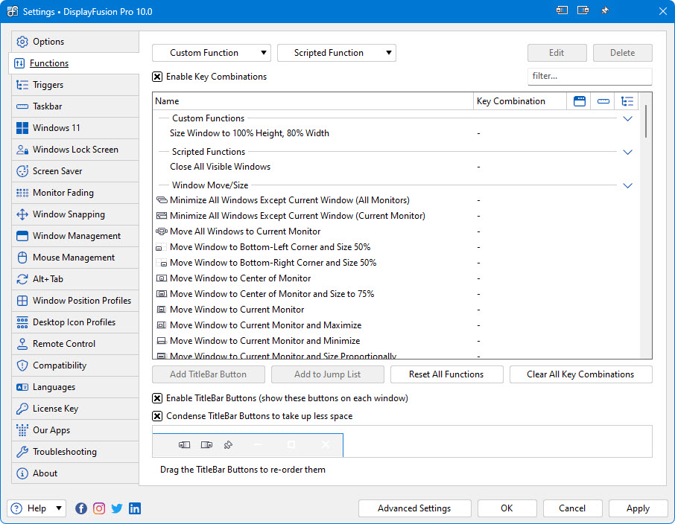Toggle Condense TitleBar Buttons checkbox
Screen dimensions: 675x524
[157, 416]
